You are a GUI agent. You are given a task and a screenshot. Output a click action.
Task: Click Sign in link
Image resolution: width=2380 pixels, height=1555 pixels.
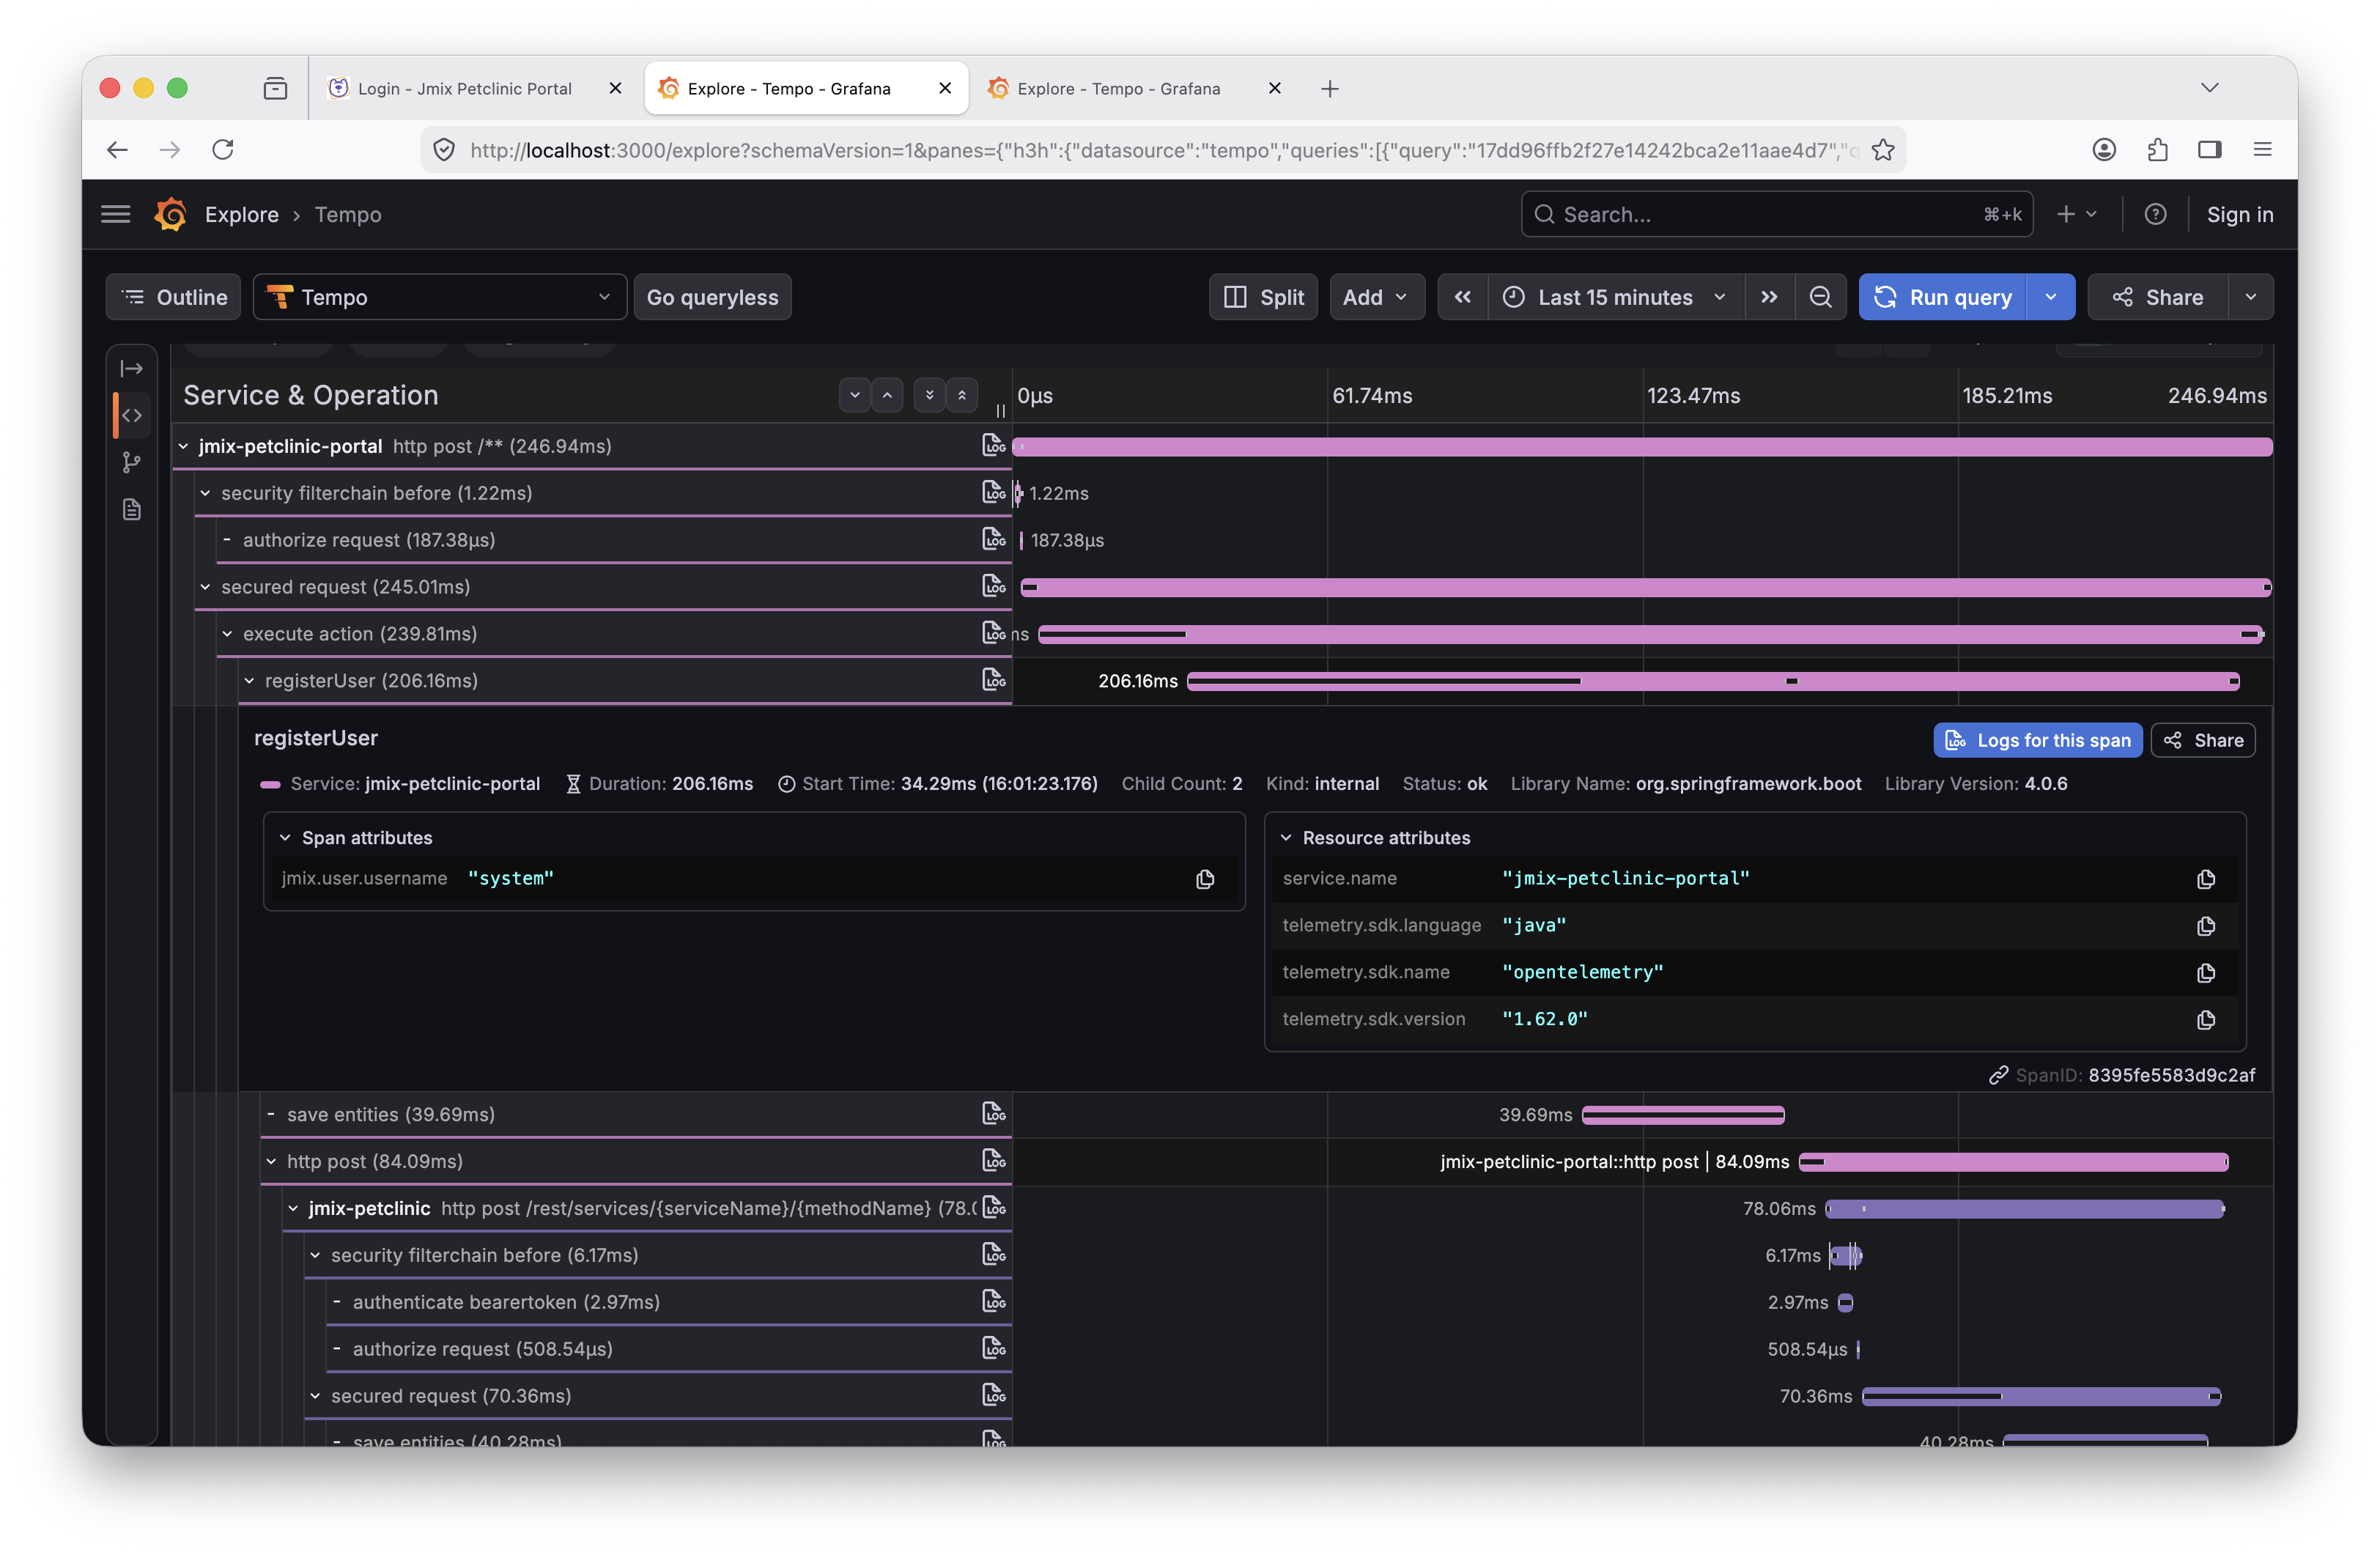pos(2240,214)
